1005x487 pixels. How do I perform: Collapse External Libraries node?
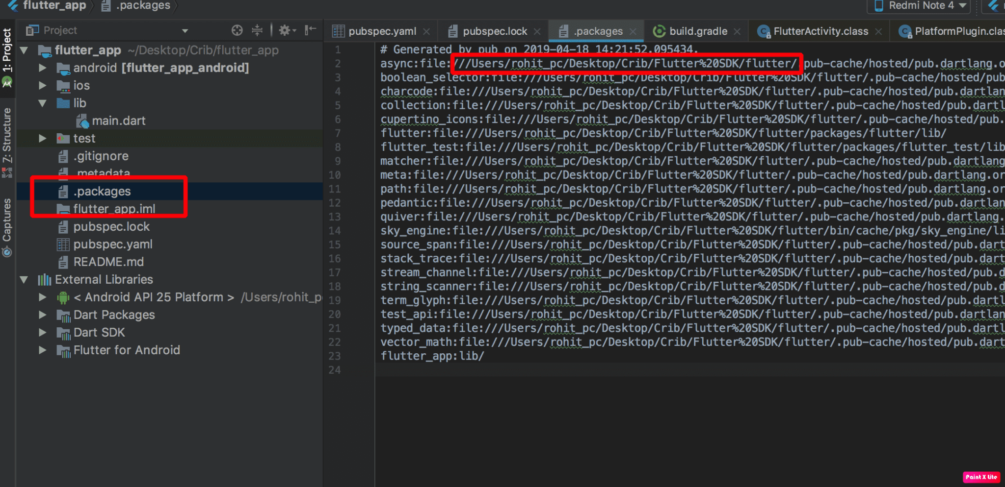24,279
